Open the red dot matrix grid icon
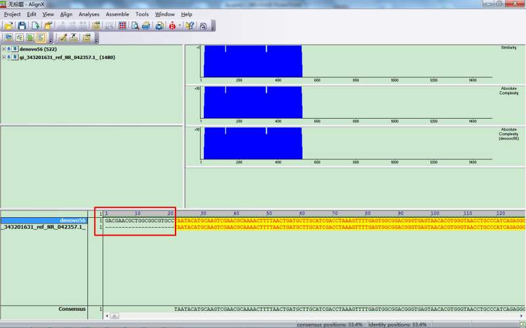The width and height of the screenshot is (526, 328). click(x=123, y=26)
